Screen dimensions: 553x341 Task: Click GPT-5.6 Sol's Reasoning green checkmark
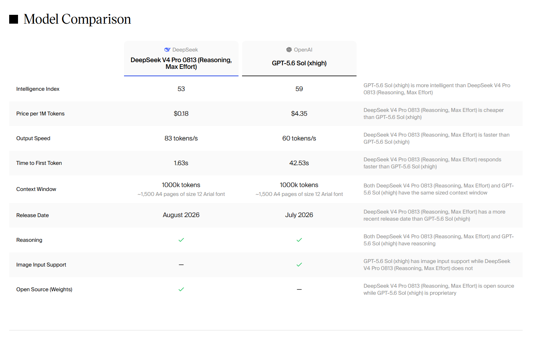[299, 240]
